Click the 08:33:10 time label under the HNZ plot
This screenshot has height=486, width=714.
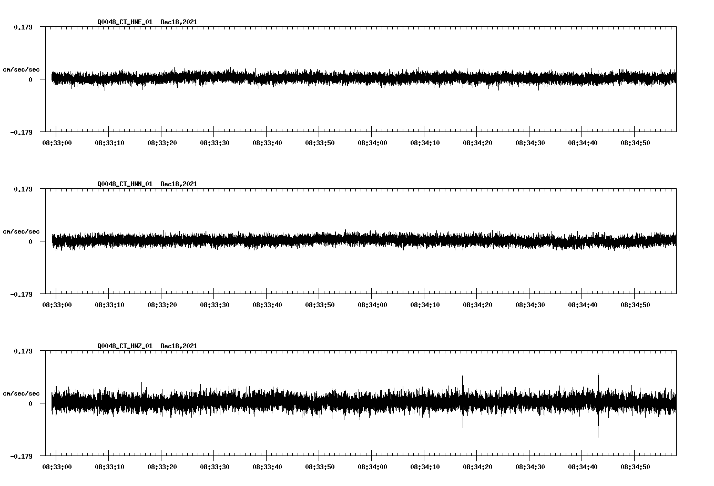pyautogui.click(x=109, y=467)
